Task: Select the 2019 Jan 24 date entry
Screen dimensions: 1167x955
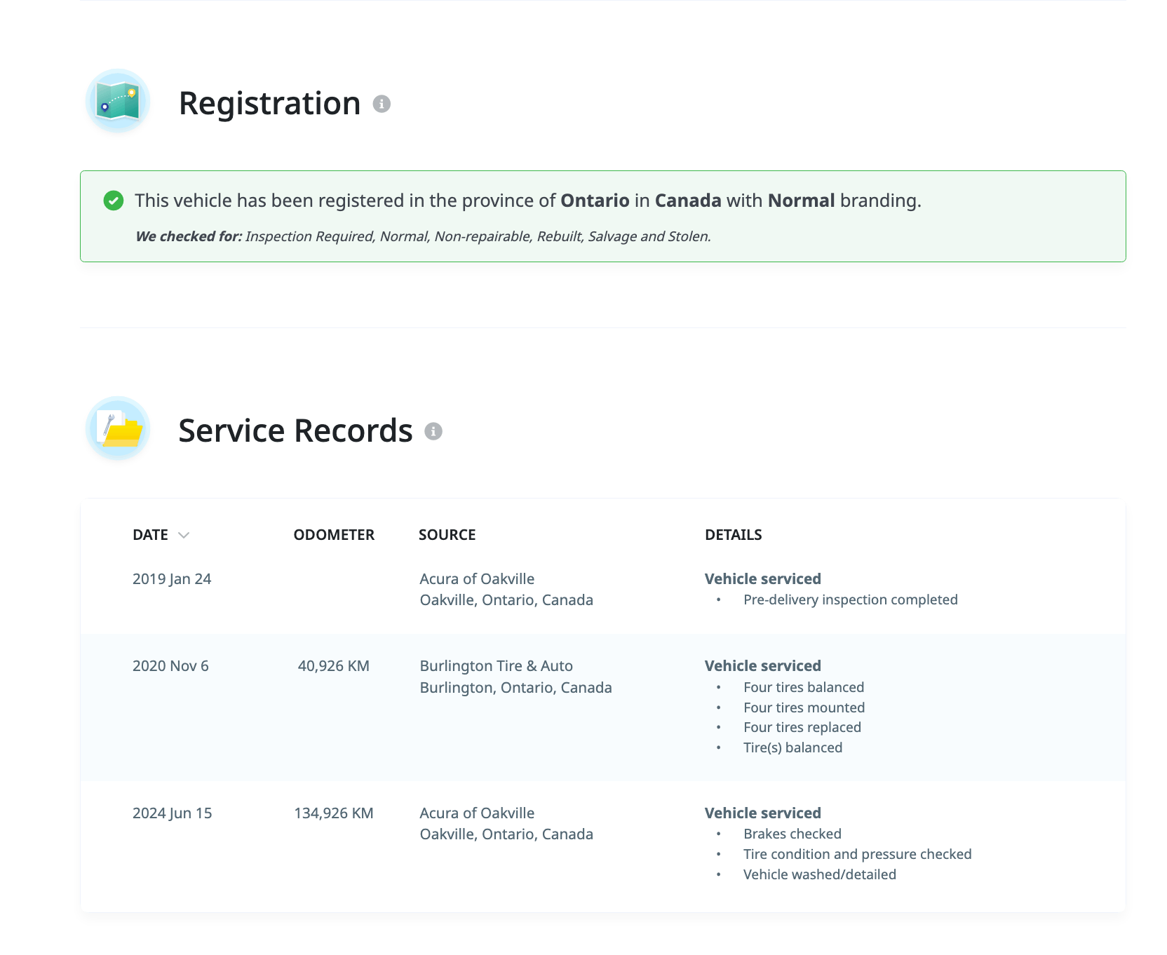Action: click(x=172, y=579)
